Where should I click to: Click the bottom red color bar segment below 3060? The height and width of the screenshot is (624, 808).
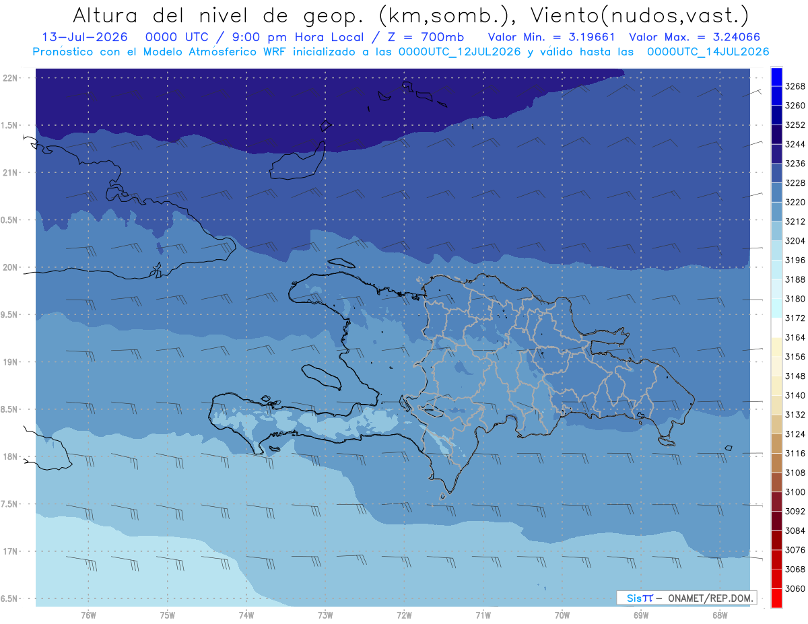click(776, 598)
